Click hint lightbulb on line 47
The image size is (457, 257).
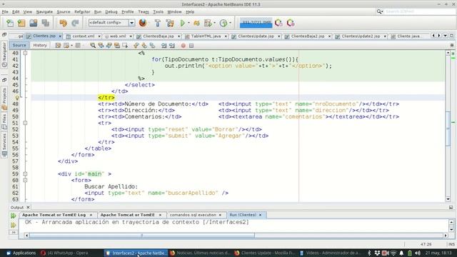pyautogui.click(x=17, y=98)
